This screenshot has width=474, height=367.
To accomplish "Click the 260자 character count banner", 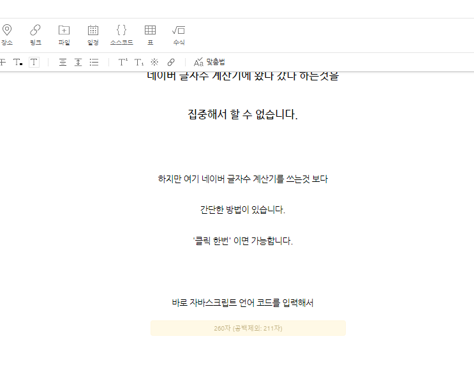I will tap(248, 328).
